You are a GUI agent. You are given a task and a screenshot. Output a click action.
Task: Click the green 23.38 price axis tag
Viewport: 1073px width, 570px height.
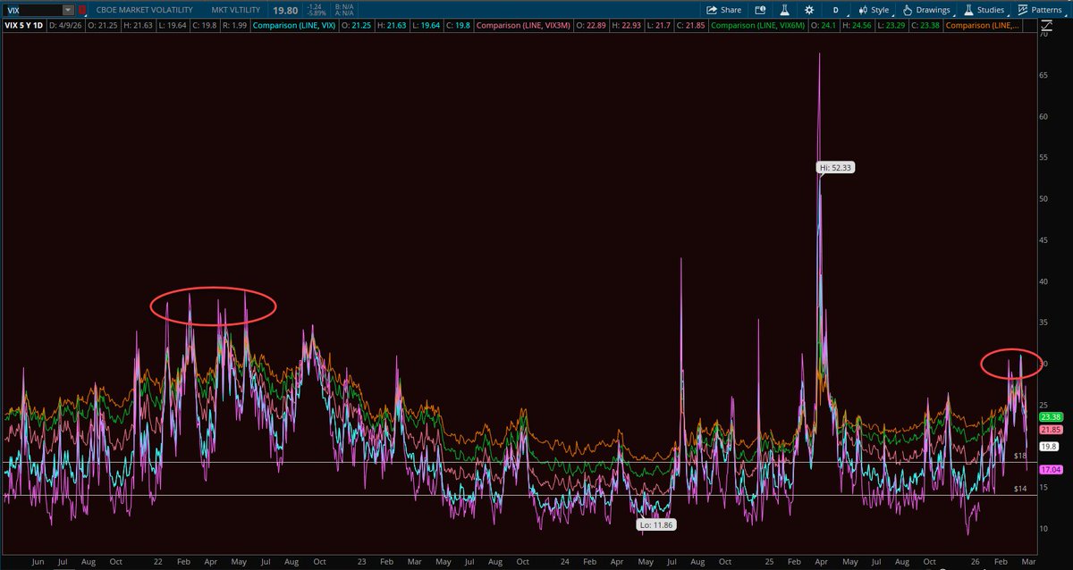click(x=1051, y=417)
